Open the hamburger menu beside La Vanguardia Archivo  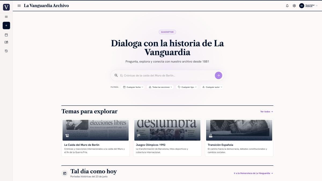19,6
